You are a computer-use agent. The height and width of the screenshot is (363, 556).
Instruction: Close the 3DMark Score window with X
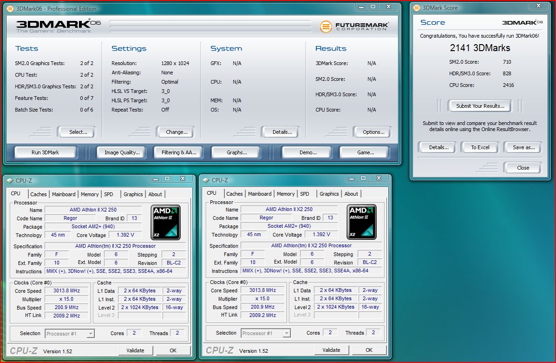point(538,6)
